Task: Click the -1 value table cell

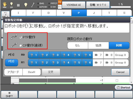Action: [x=90, y=80]
